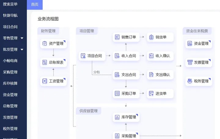This screenshot has height=139, width=220.
Task: Click the 销售订单 icon
Action: pos(117,37)
